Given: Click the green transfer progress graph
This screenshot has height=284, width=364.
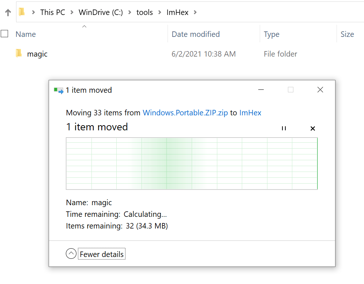Looking at the screenshot, I should [192, 164].
